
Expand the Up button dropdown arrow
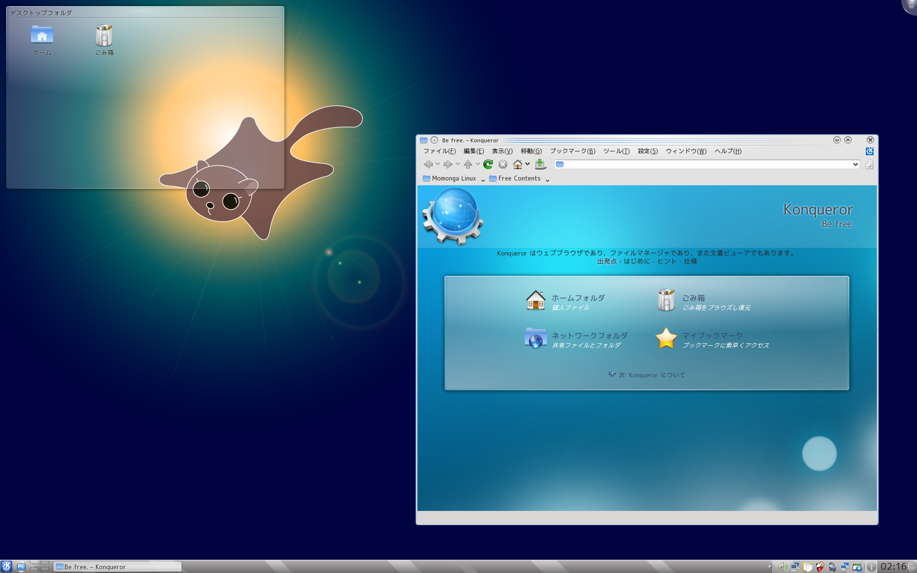[x=478, y=164]
